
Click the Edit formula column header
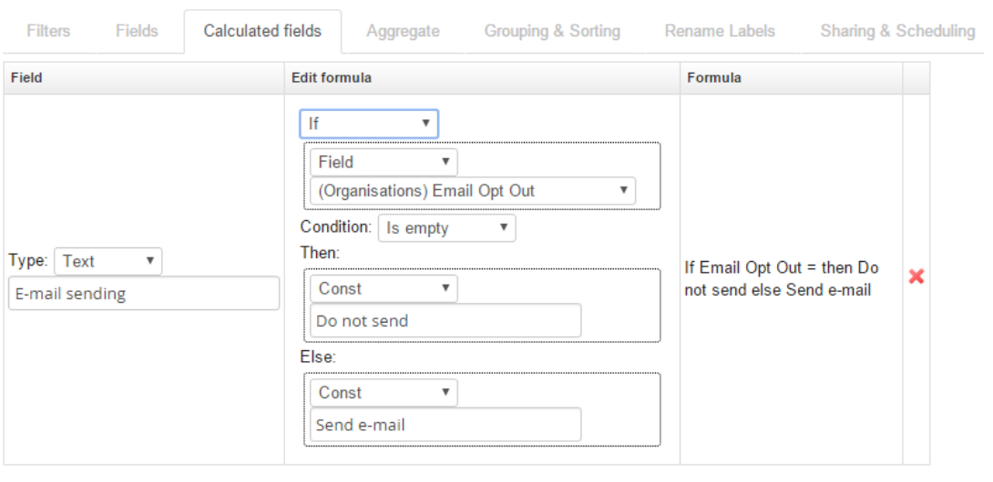point(331,78)
